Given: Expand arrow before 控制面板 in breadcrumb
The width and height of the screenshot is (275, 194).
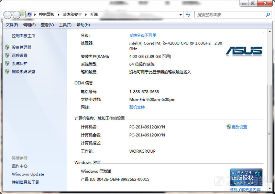Looking at the screenshot, I should click(35, 15).
